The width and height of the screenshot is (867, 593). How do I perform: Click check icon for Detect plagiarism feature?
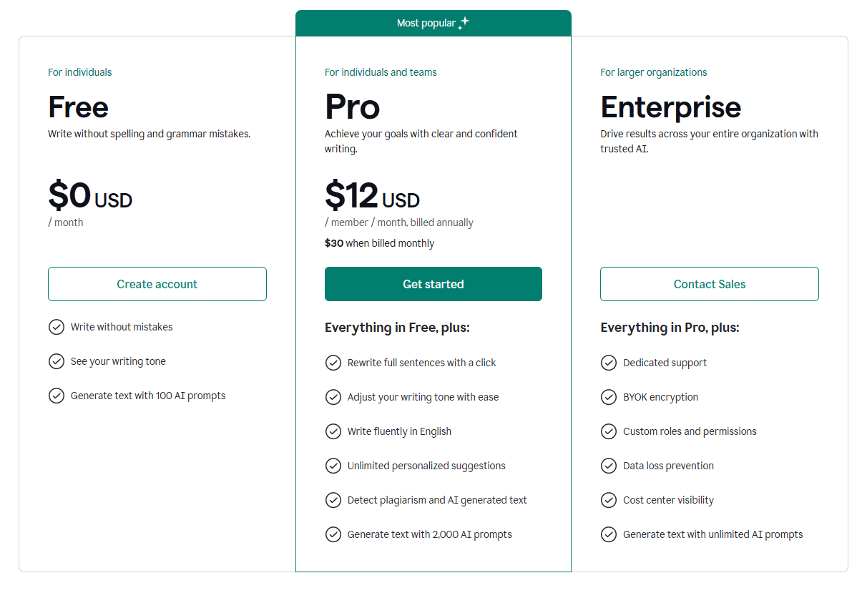333,500
